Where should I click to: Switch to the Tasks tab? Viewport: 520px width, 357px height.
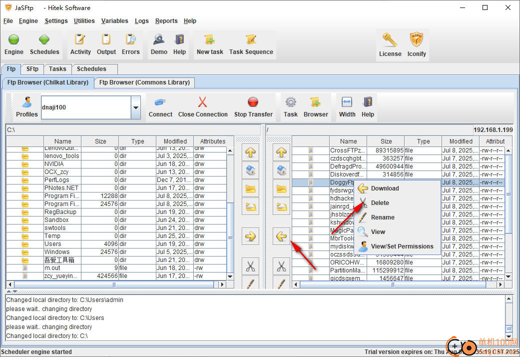[x=57, y=69]
